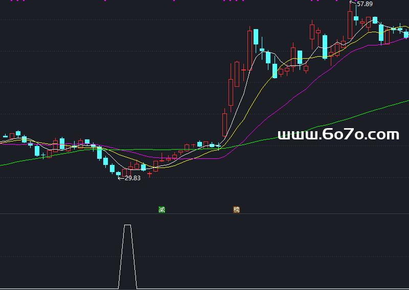This screenshot has height=290, width=409.
Task: Click the leftmost candle on the chart
Action: (x=6, y=136)
